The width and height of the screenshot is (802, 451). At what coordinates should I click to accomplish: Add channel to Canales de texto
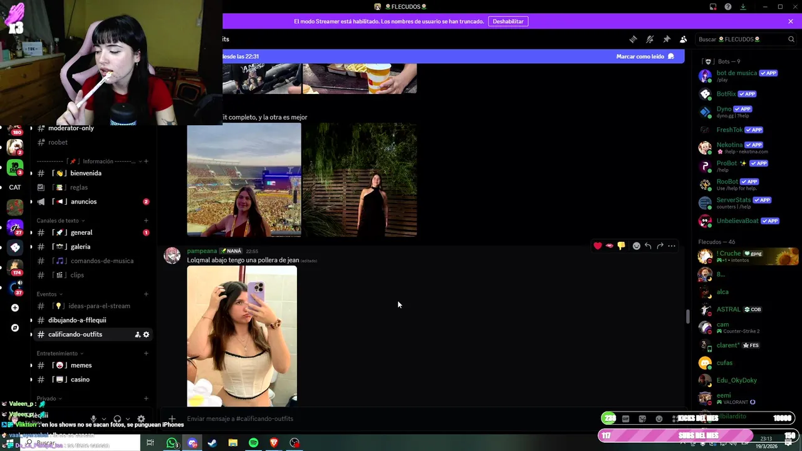(146, 220)
